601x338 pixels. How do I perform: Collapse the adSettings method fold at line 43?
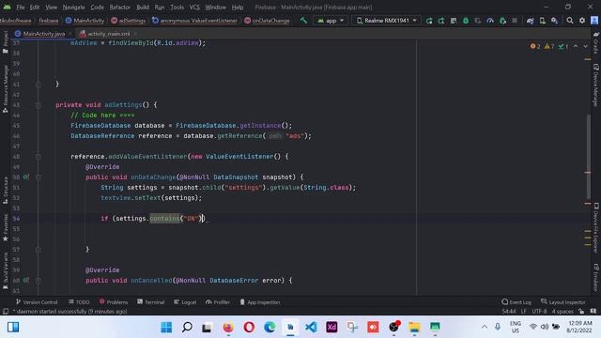[39, 104]
